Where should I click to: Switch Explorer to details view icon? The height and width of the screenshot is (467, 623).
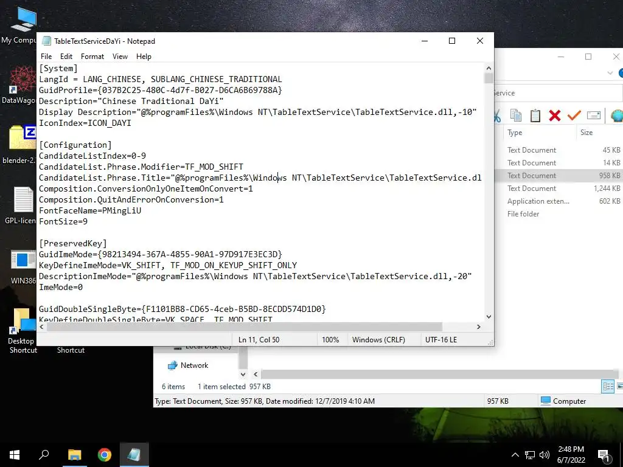(608, 386)
